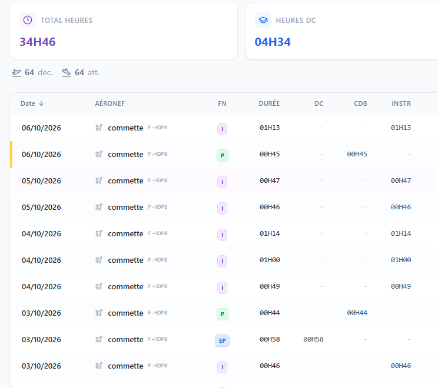Click the I badge in the 00H49 row
The image size is (438, 388).
click(223, 287)
